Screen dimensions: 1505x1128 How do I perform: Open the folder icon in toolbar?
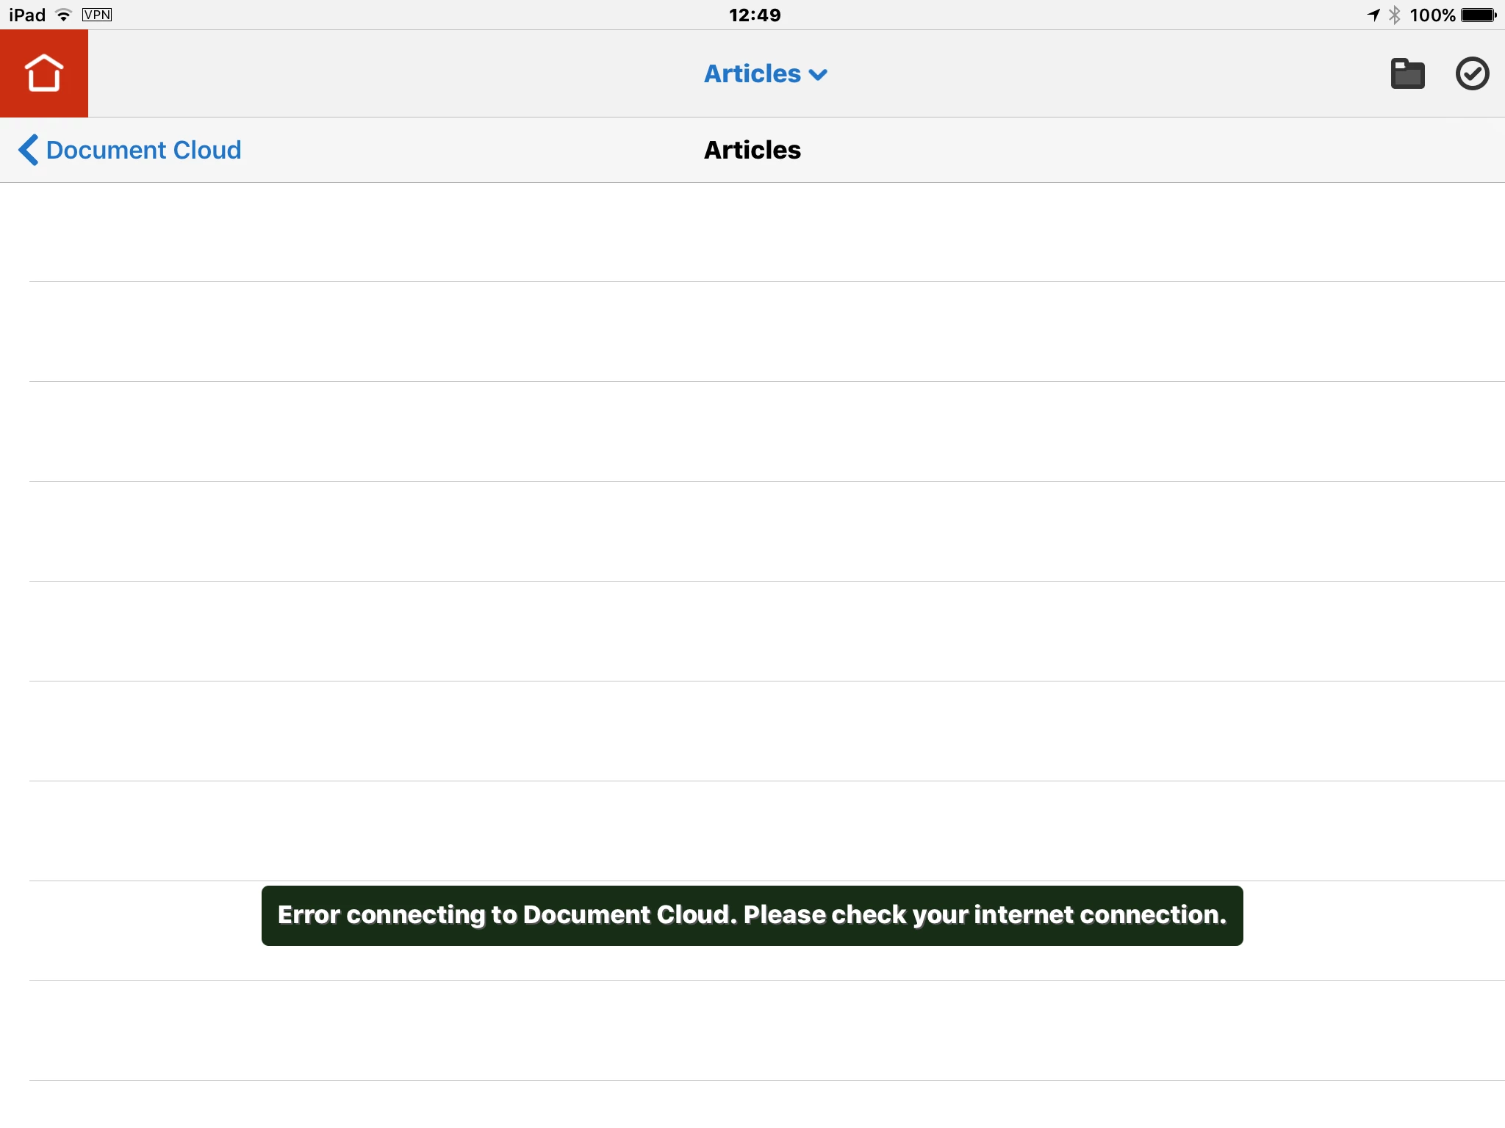click(1407, 74)
